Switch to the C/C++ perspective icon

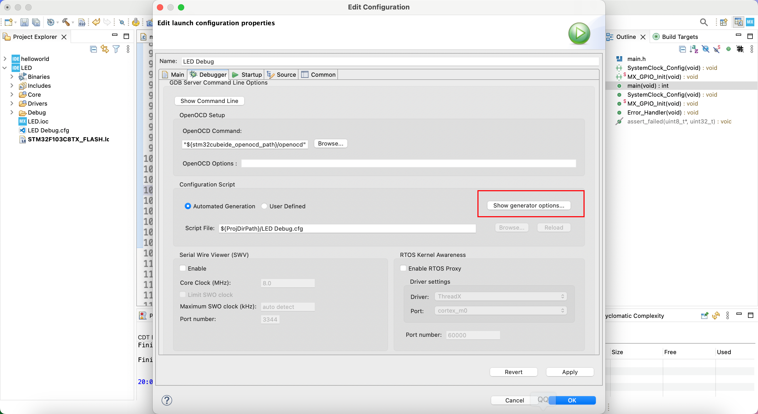[x=738, y=22]
